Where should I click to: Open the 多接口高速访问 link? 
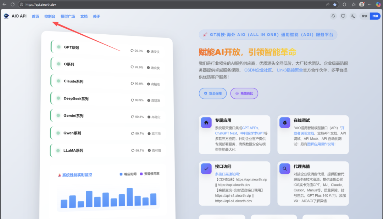[227, 174]
